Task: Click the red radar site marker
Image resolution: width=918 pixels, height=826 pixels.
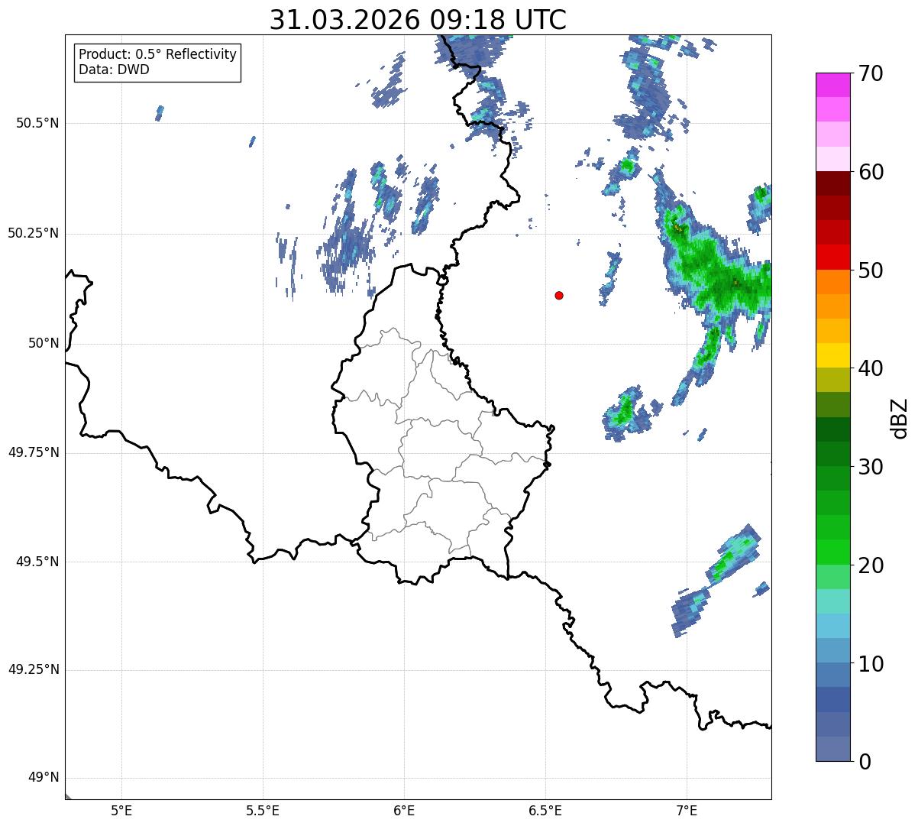Action: coord(559,295)
